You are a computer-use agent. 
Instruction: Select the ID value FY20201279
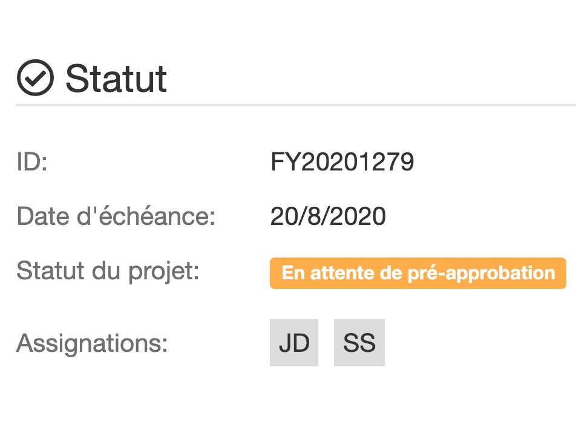coord(342,161)
